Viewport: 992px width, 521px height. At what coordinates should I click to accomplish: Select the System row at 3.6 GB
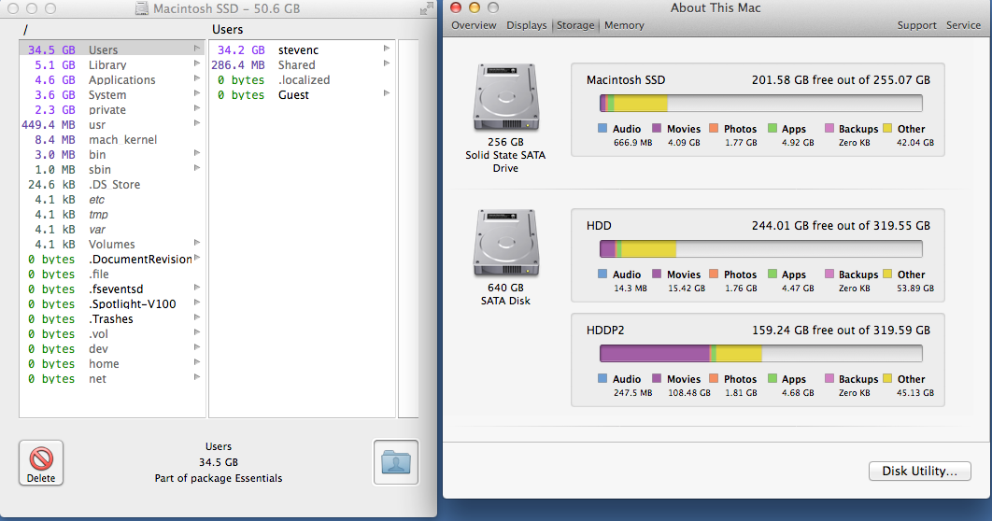112,95
